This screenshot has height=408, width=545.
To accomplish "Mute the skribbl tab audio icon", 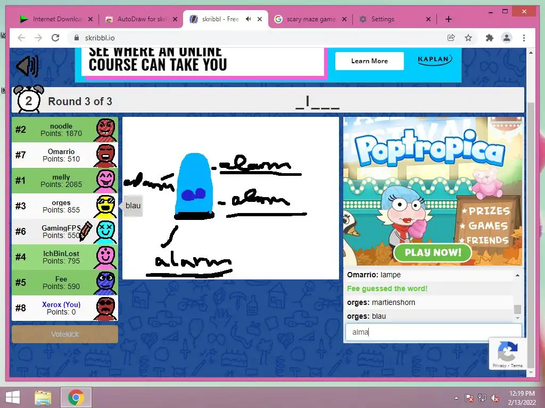I will [248, 19].
